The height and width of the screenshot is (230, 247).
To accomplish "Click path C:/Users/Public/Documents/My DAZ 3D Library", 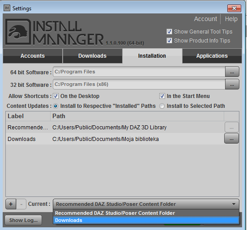I will (x=109, y=127).
